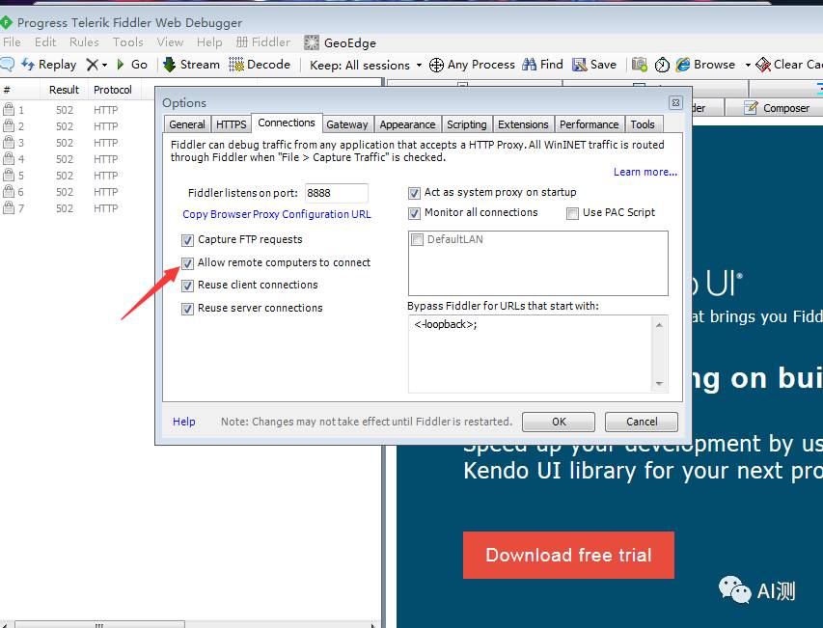Open the Rules menu
This screenshot has width=823, height=628.
pos(84,41)
